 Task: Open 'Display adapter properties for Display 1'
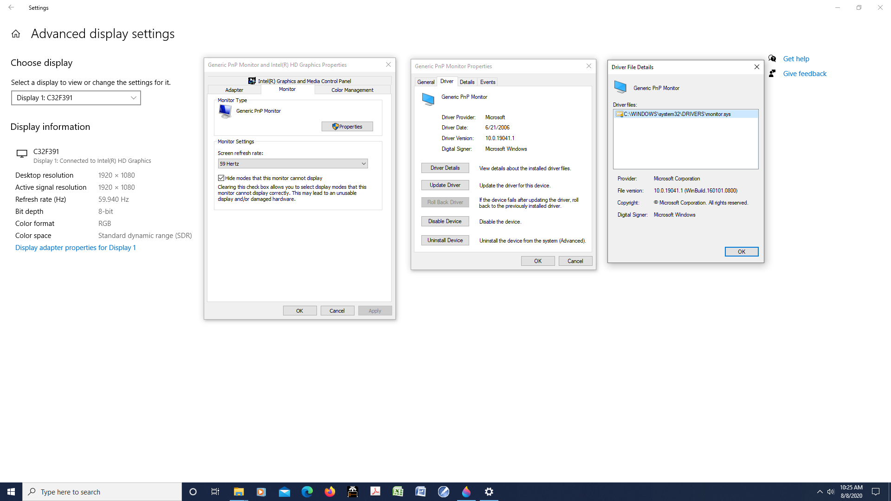75,247
